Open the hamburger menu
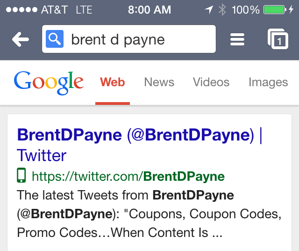The height and width of the screenshot is (251, 299). click(237, 40)
